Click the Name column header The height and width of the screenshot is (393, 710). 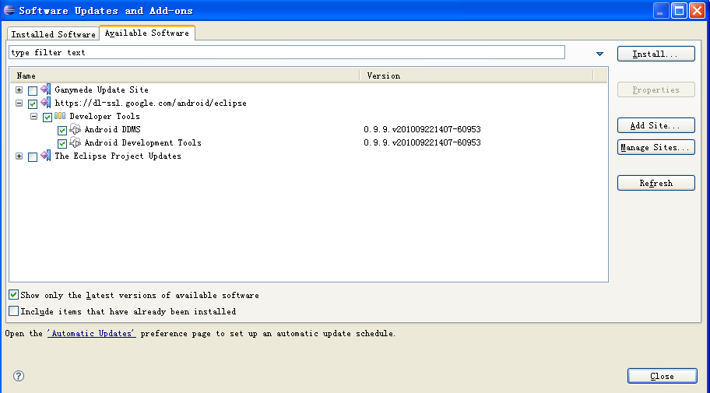(185, 75)
